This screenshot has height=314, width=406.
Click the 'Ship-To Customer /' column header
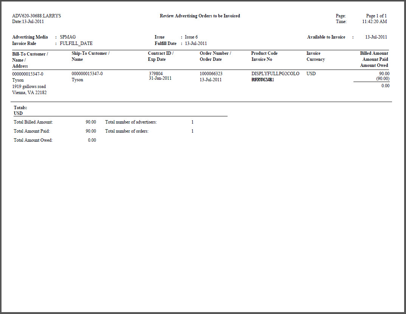[90, 53]
